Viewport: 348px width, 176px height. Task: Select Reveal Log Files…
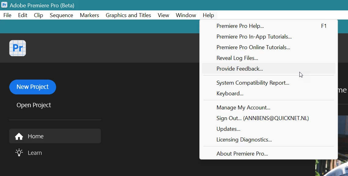268,58
